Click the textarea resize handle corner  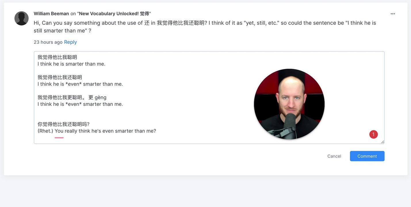[x=383, y=142]
